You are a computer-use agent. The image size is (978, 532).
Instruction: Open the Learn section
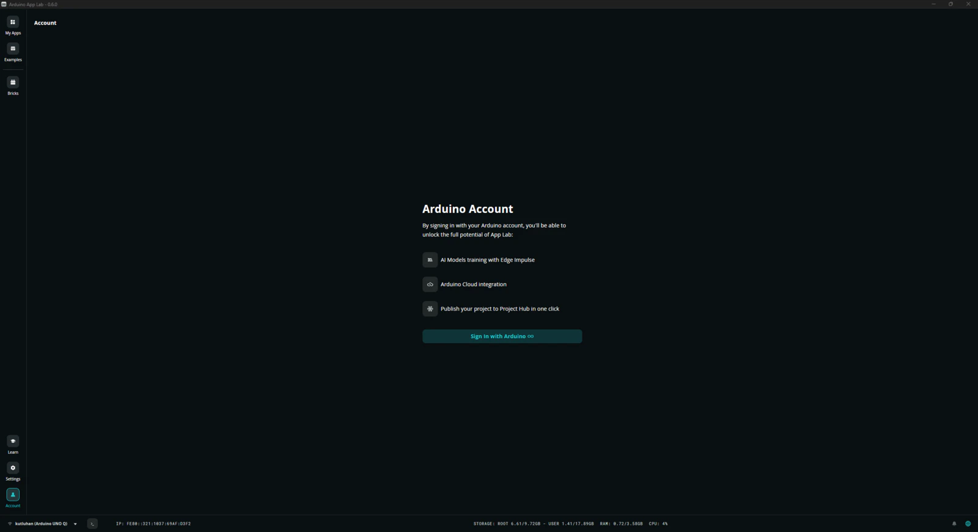point(13,445)
